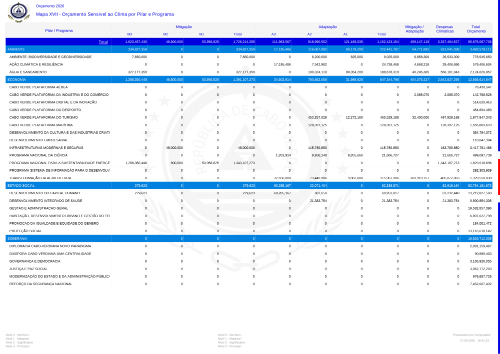This screenshot has height=354, width=500.
Task: Select the ESTADO SOCIAL pillar row
Action: (21, 185)
